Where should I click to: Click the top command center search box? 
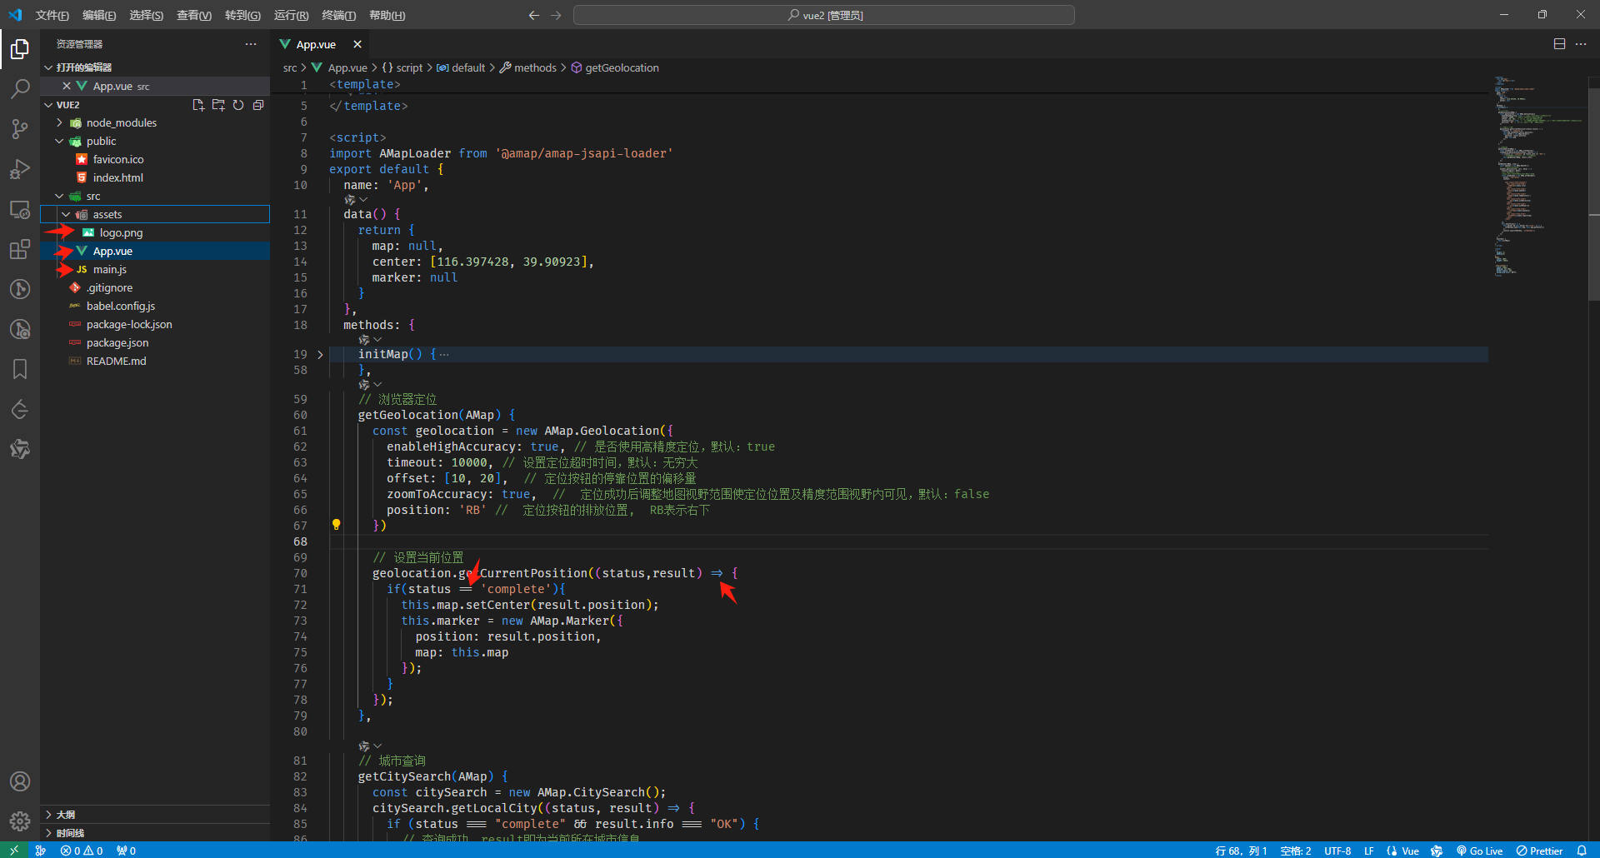pos(823,15)
